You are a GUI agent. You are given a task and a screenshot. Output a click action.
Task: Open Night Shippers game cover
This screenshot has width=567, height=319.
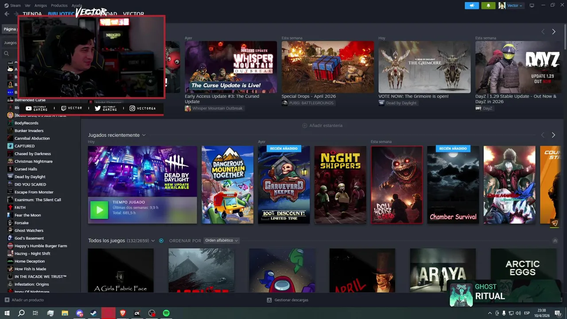[x=340, y=185]
